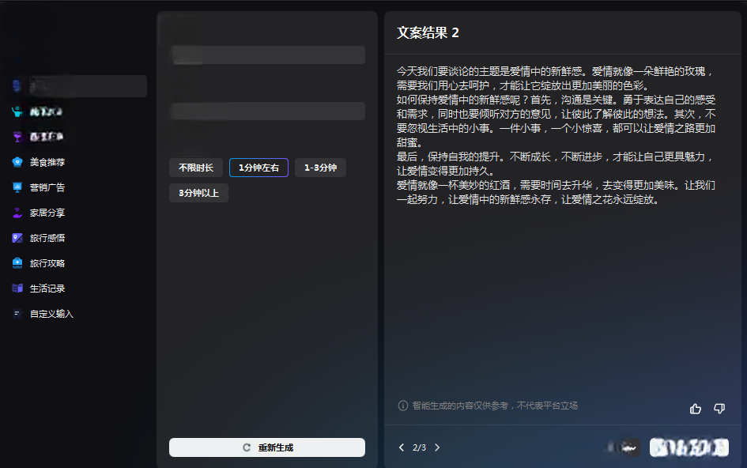Dislike the result with thumbs-down icon
Viewport: 747px width, 468px height.
[x=719, y=409]
